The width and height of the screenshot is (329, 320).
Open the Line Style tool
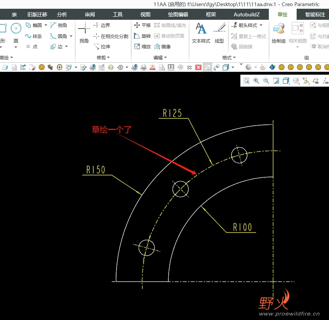[219, 33]
